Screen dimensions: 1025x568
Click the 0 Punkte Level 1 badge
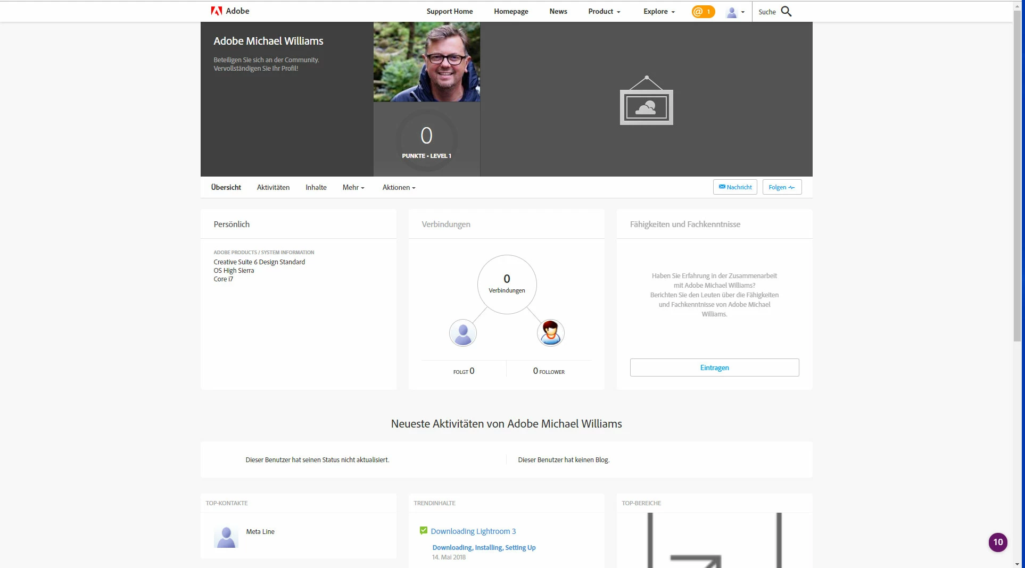coord(426,140)
